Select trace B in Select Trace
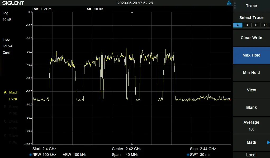The width and height of the screenshot is (270, 158). (247, 25)
